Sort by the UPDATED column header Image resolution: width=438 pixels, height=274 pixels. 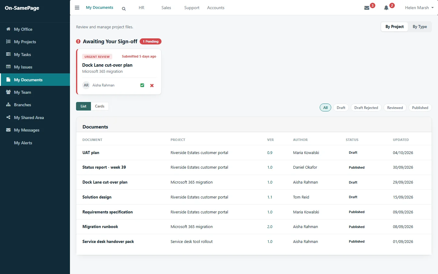pos(401,140)
